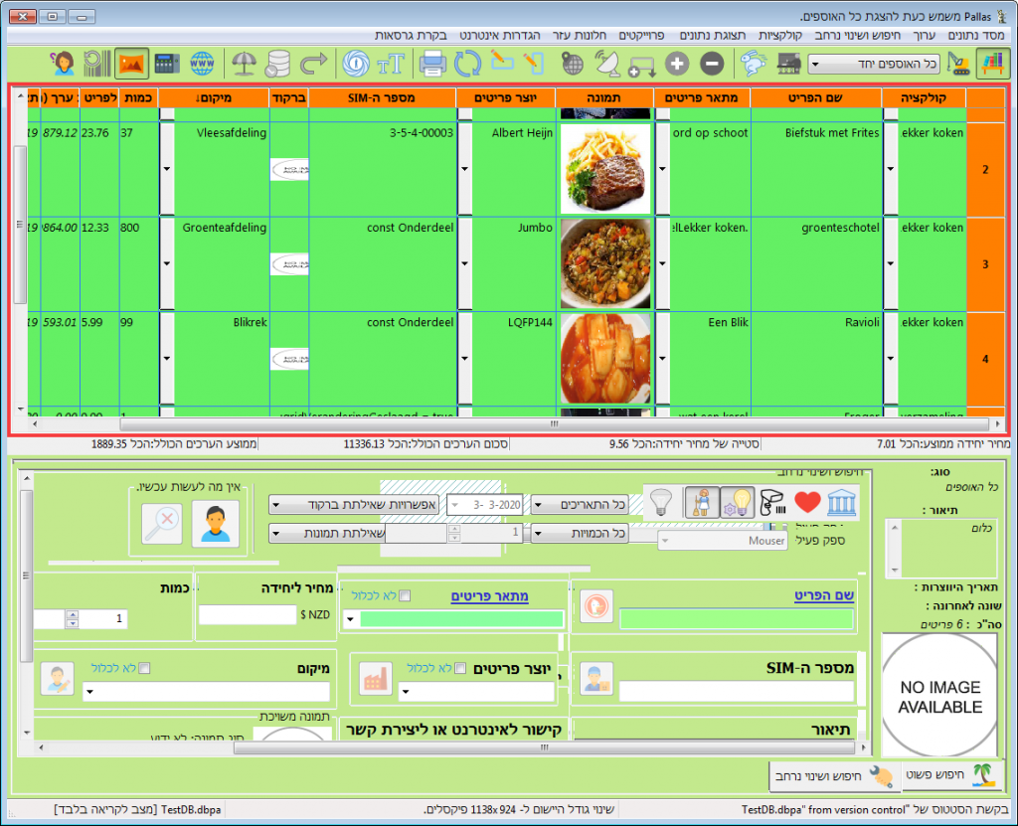This screenshot has width=1018, height=826.
Task: Click the woman with question mark icon
Action: [x=63, y=64]
